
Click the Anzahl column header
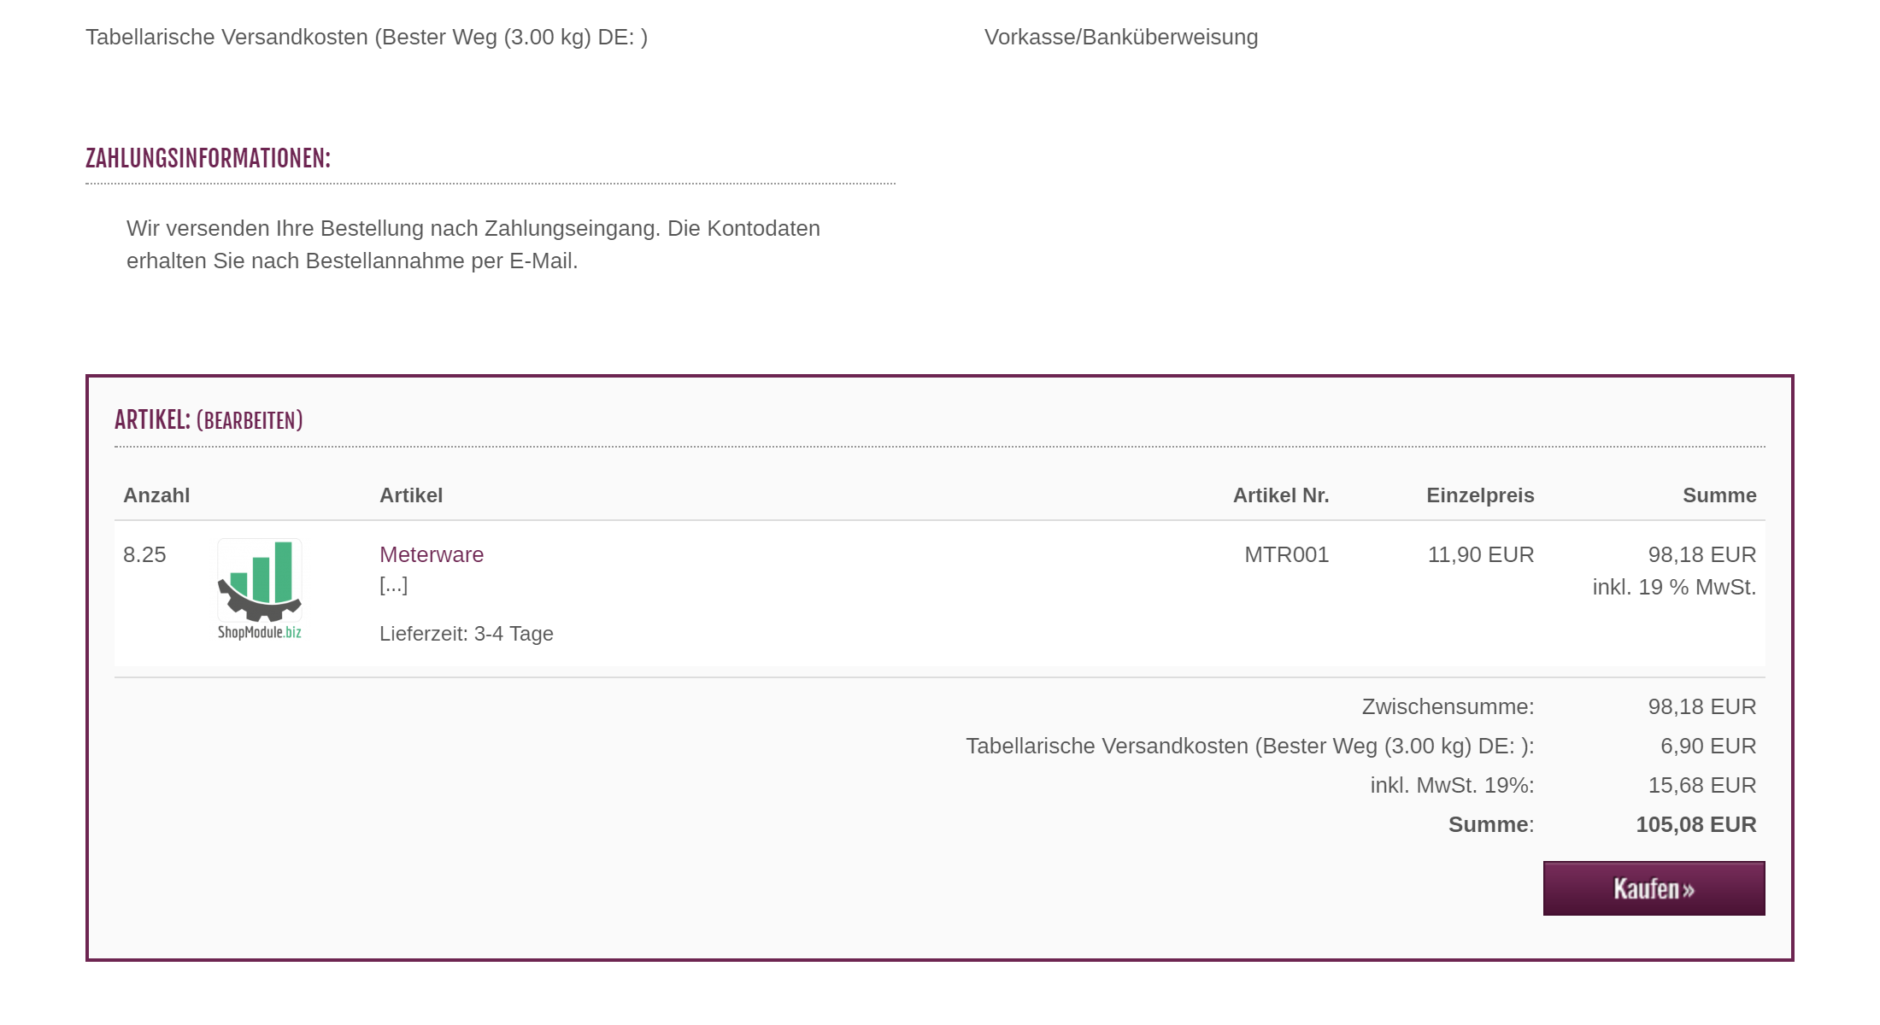156,495
